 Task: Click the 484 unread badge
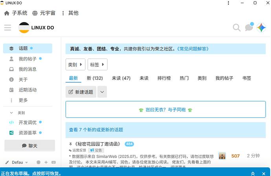click(x=129, y=144)
